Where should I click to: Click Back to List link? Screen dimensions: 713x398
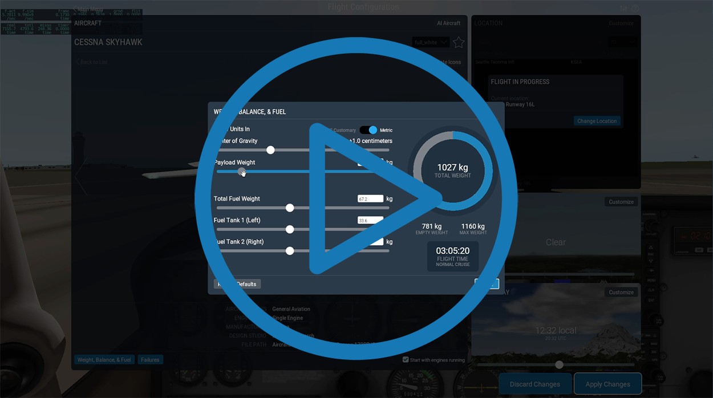coord(92,62)
